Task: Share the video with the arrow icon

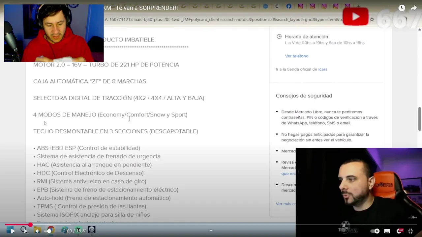Action: 414,8
